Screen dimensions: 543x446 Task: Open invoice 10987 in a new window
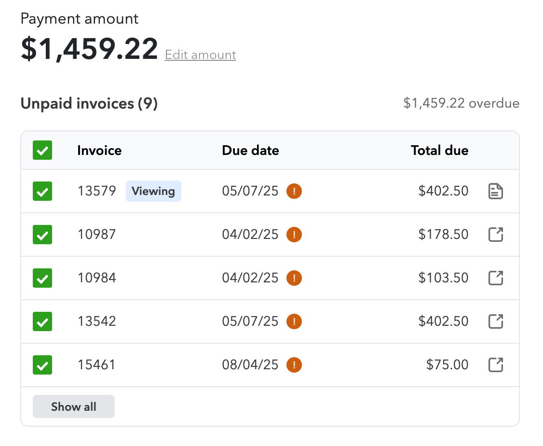[496, 235]
